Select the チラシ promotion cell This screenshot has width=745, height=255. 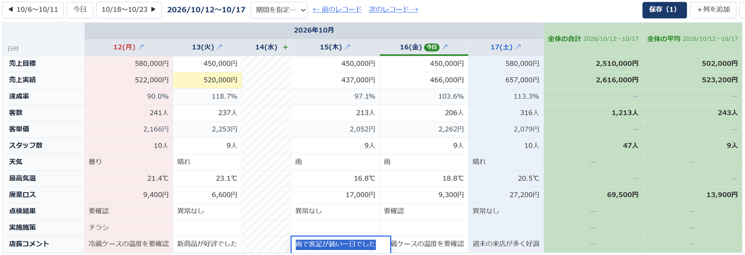coord(129,227)
